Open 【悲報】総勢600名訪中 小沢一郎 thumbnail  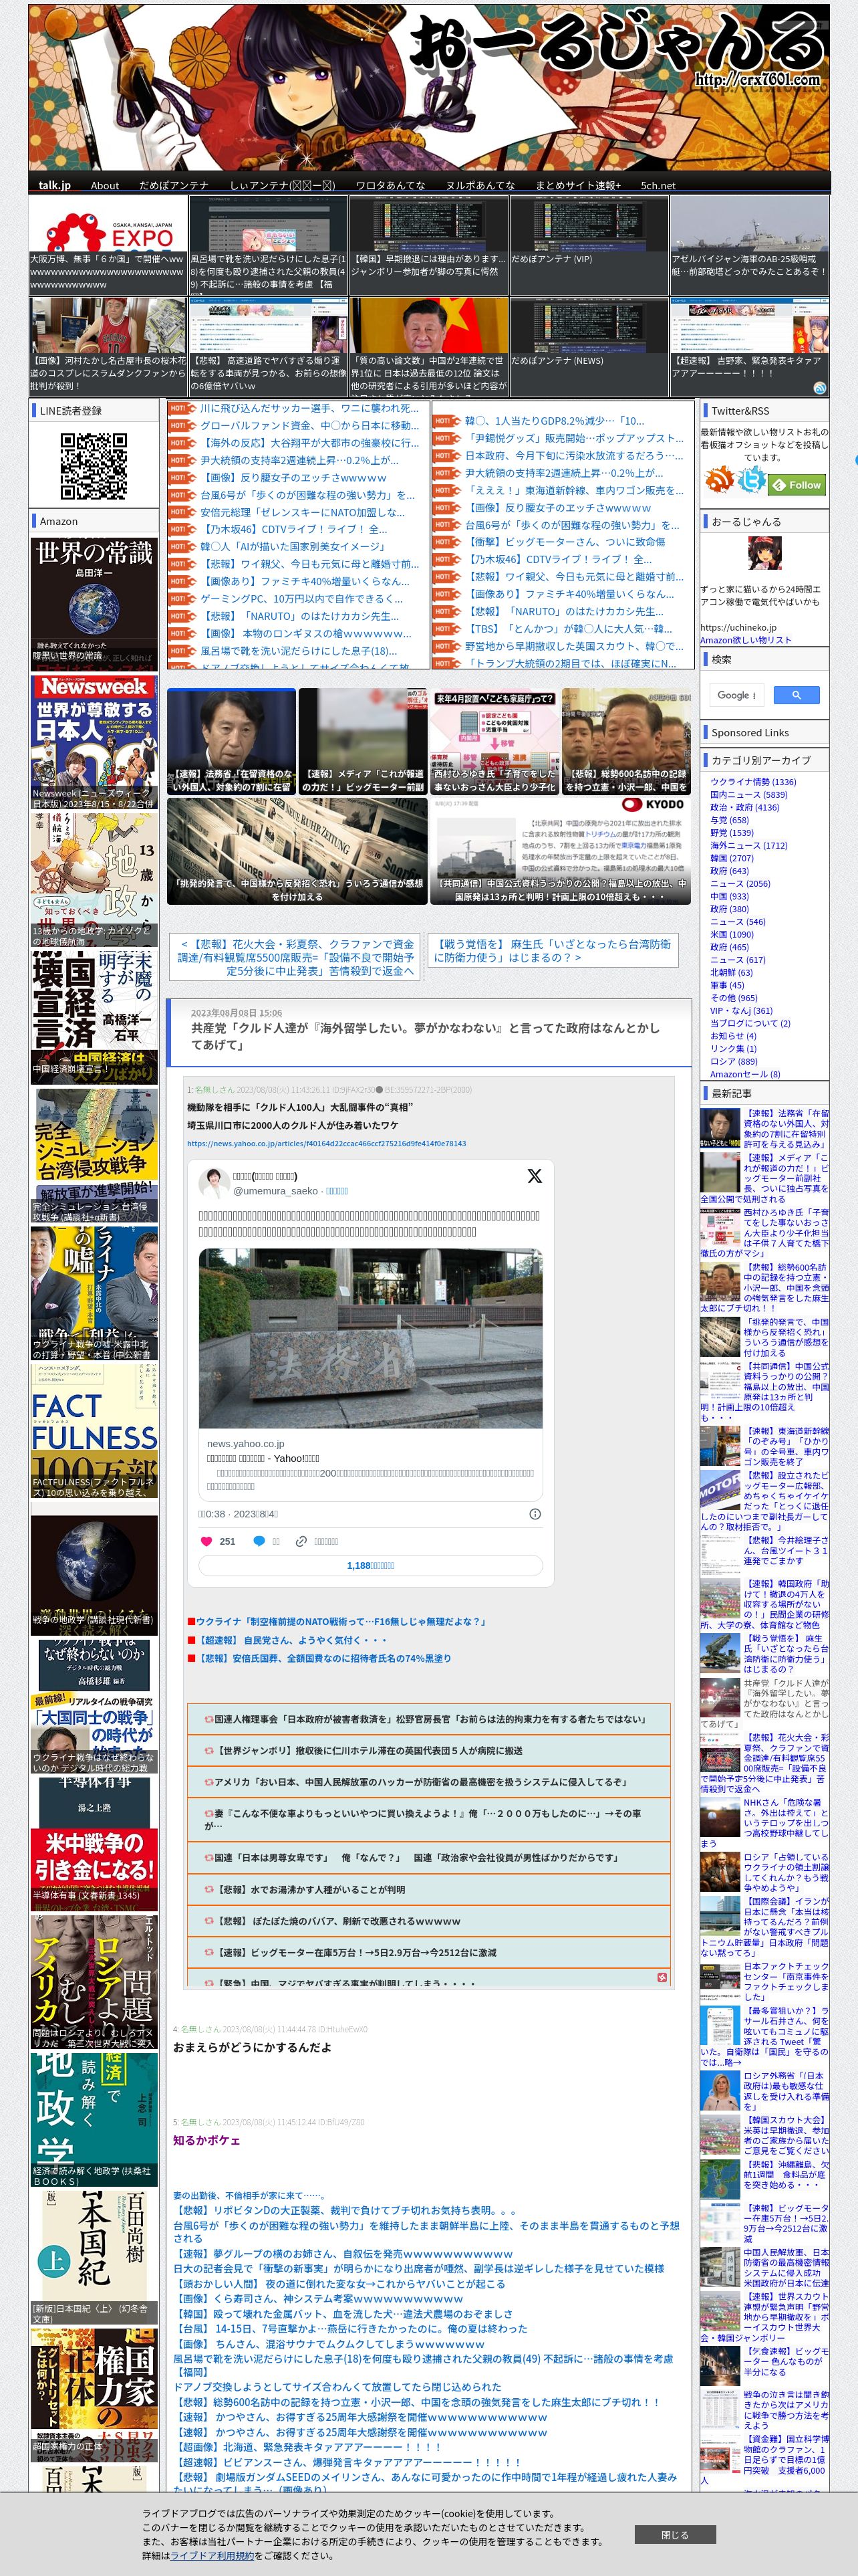(626, 742)
